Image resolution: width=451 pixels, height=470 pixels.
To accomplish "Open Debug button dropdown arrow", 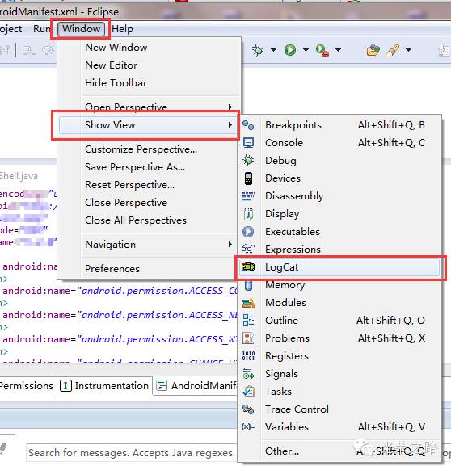I will click(273, 50).
